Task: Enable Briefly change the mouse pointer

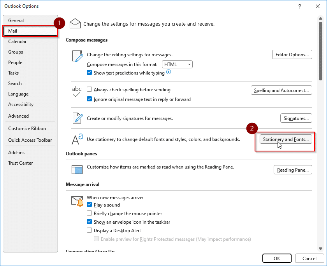Action: (89, 213)
